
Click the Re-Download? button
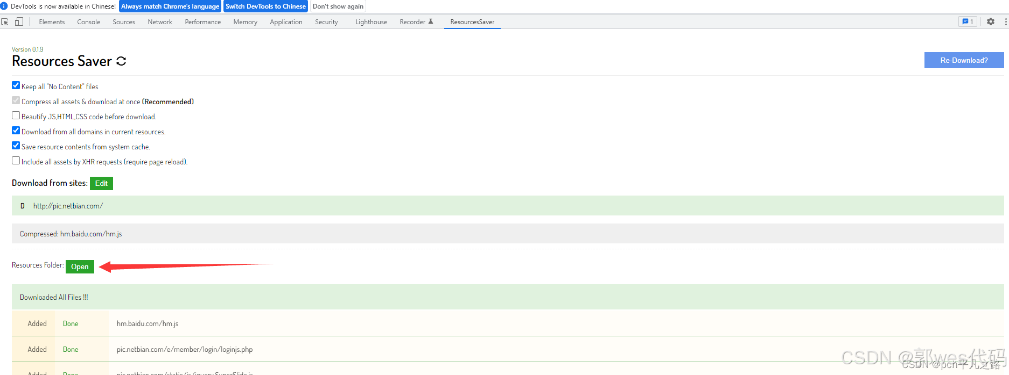click(964, 60)
